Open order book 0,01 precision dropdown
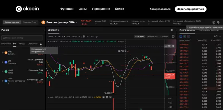This screenshot has width=223, height=110. tap(217, 36)
